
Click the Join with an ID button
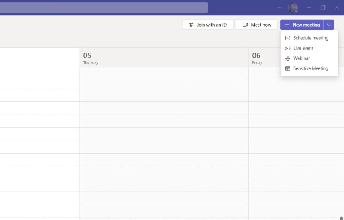[208, 25]
